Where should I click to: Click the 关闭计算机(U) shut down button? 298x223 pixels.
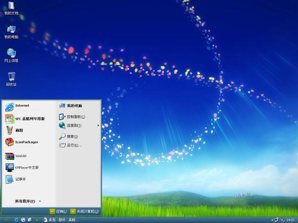84,211
